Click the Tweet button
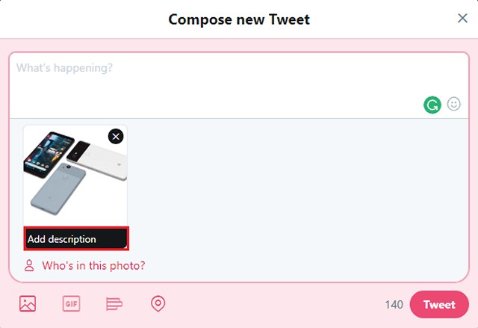 pos(439,304)
